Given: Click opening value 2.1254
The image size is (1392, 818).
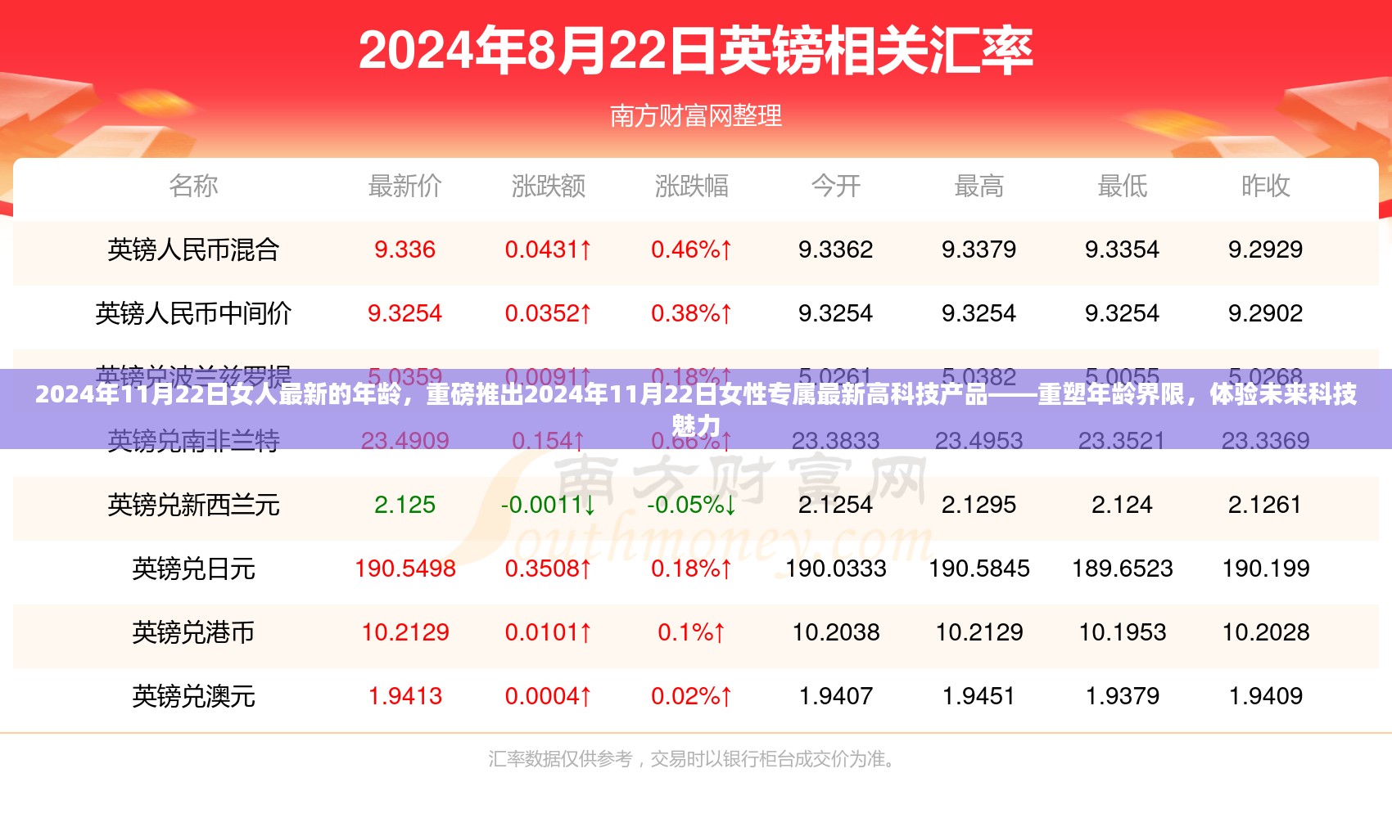Looking at the screenshot, I should pyautogui.click(x=835, y=505).
